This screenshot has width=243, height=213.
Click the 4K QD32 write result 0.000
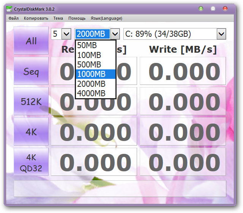[183, 162]
